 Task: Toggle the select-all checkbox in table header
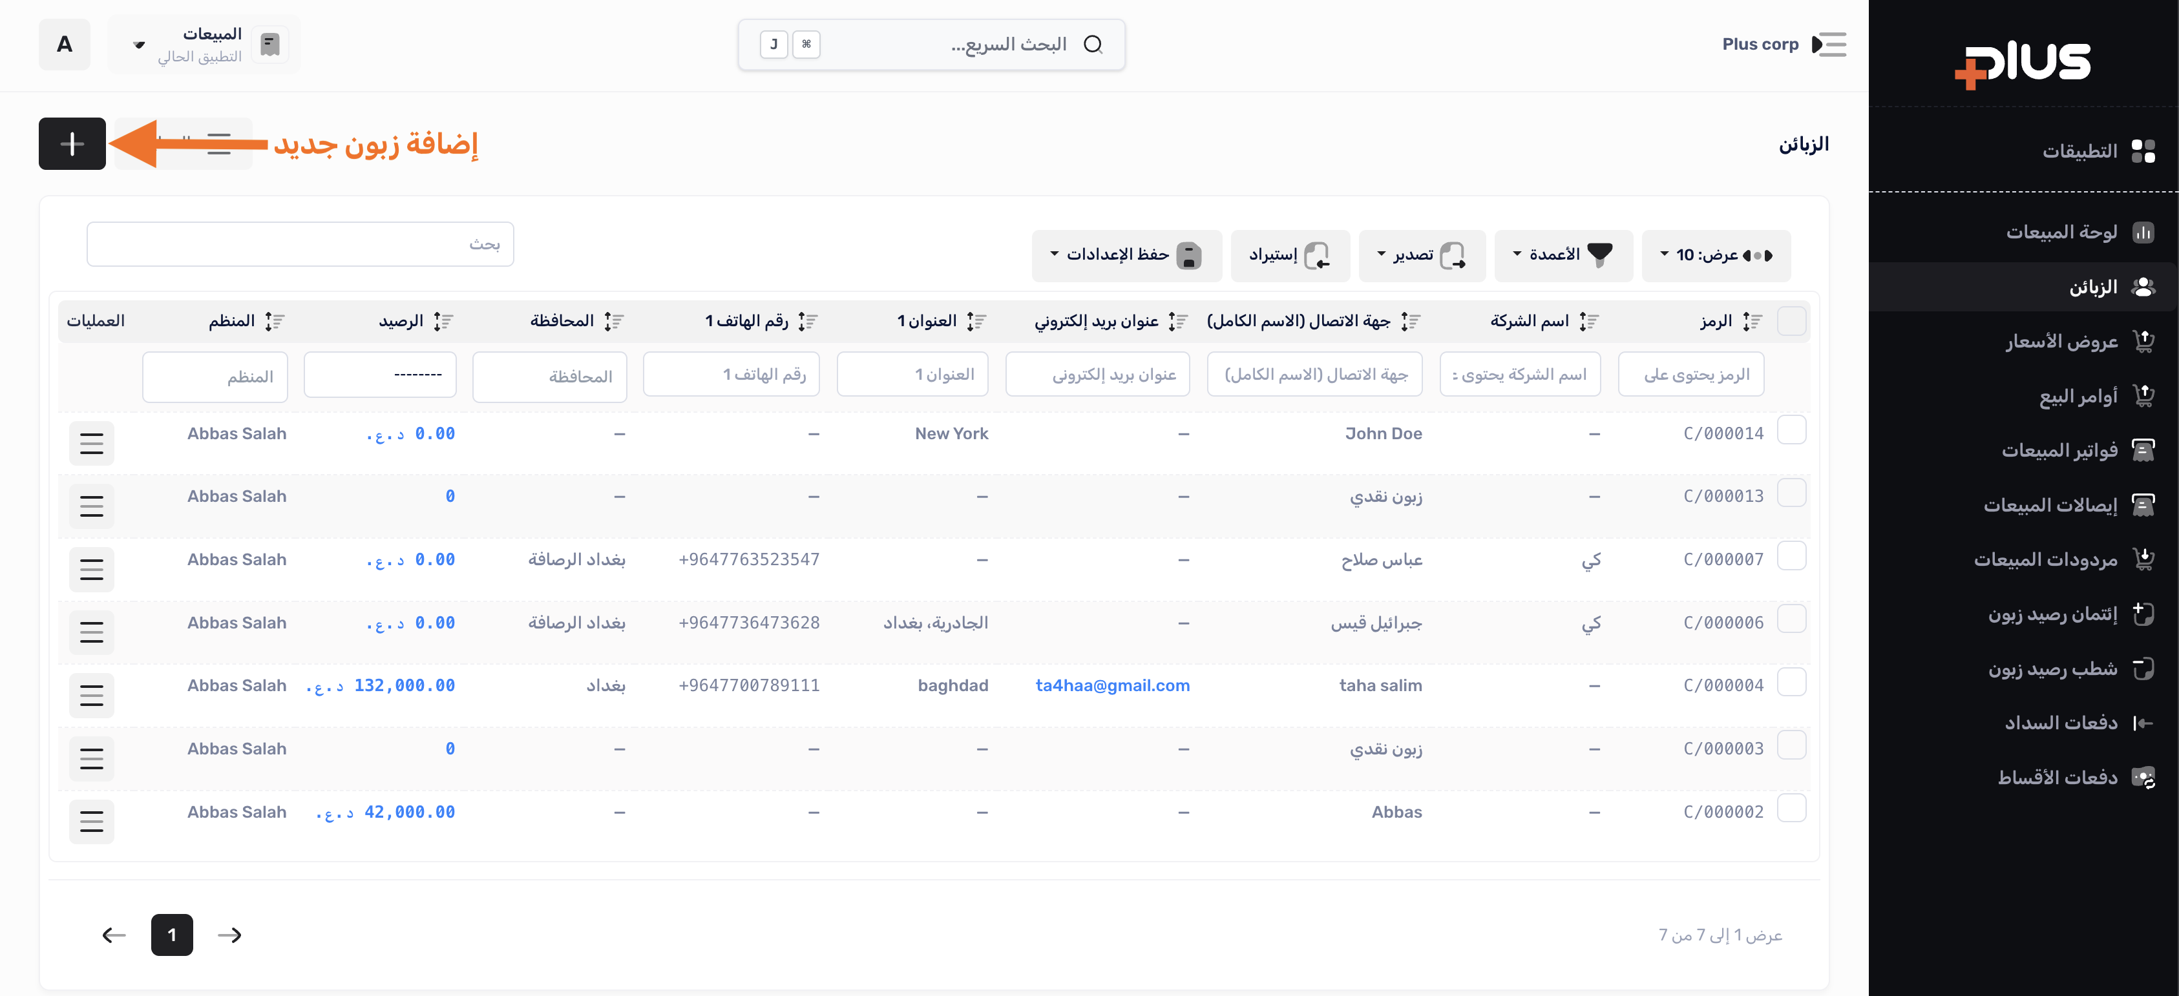point(1791,321)
